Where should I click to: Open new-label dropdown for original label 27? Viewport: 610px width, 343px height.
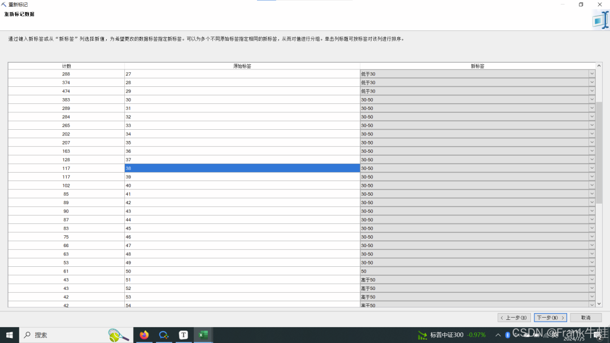(x=592, y=74)
